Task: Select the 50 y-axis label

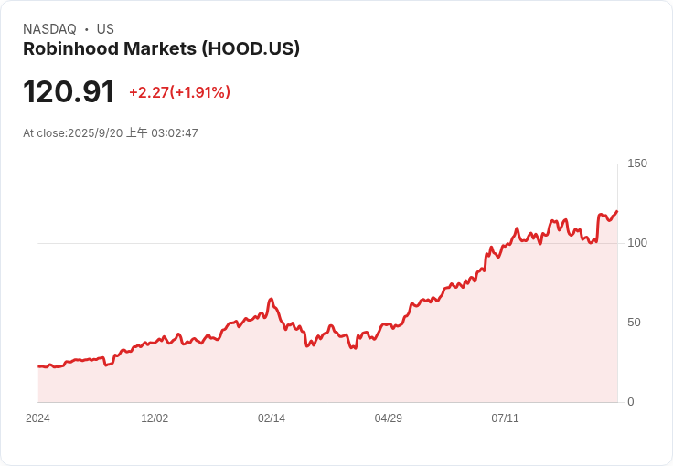Action: (x=634, y=323)
